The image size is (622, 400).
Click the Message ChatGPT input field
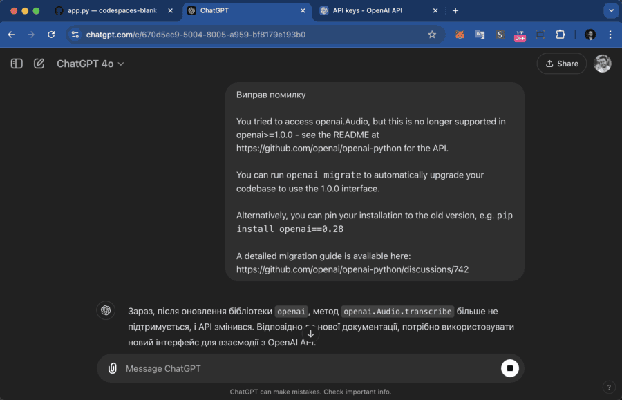pyautogui.click(x=310, y=368)
